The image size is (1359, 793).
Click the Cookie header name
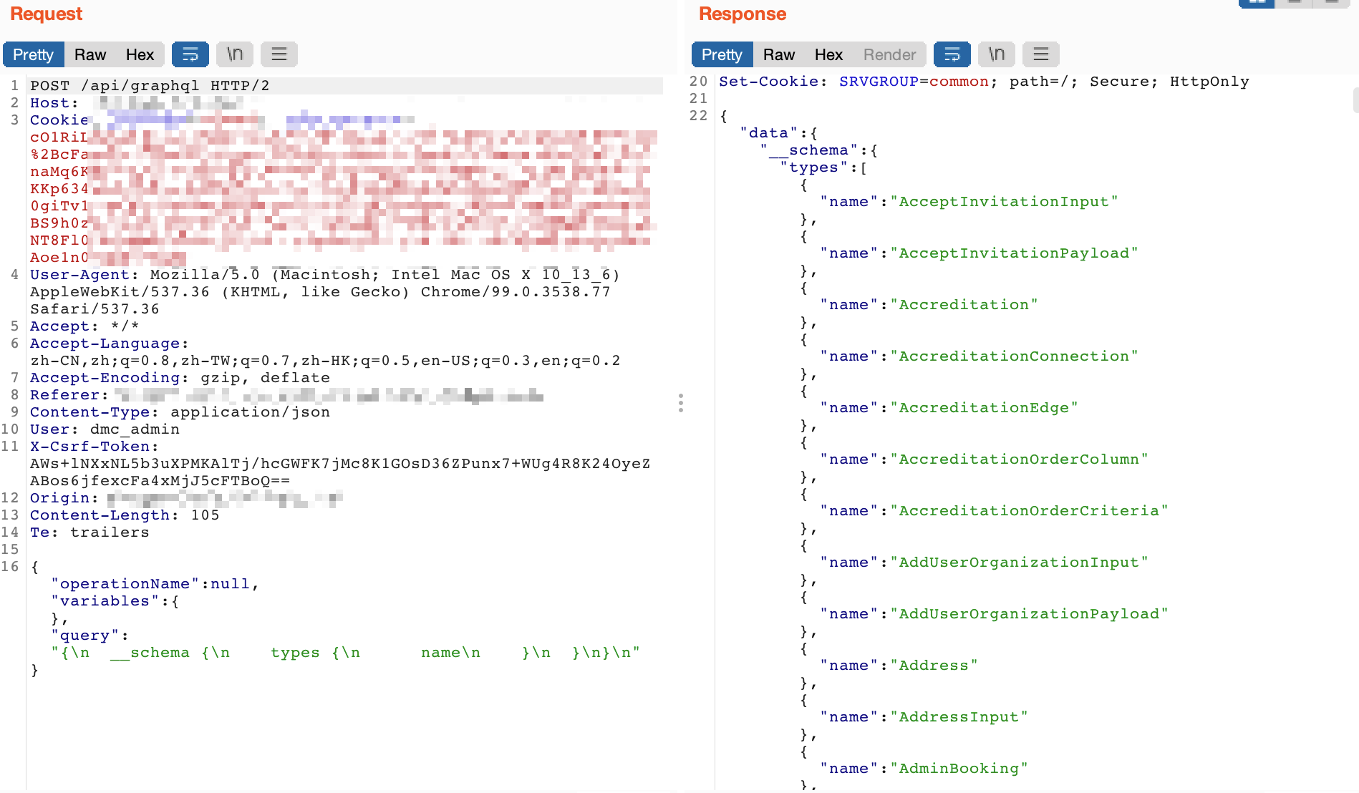tap(59, 120)
